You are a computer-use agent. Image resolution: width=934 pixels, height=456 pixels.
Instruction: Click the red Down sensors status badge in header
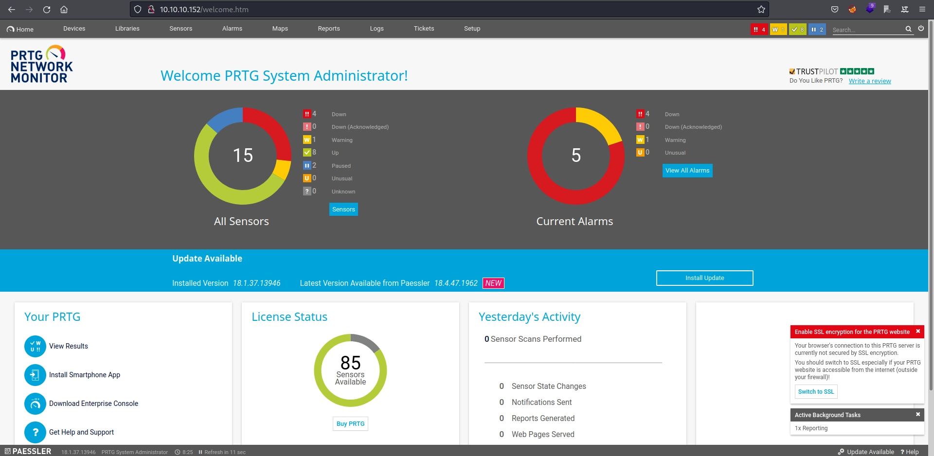click(758, 30)
